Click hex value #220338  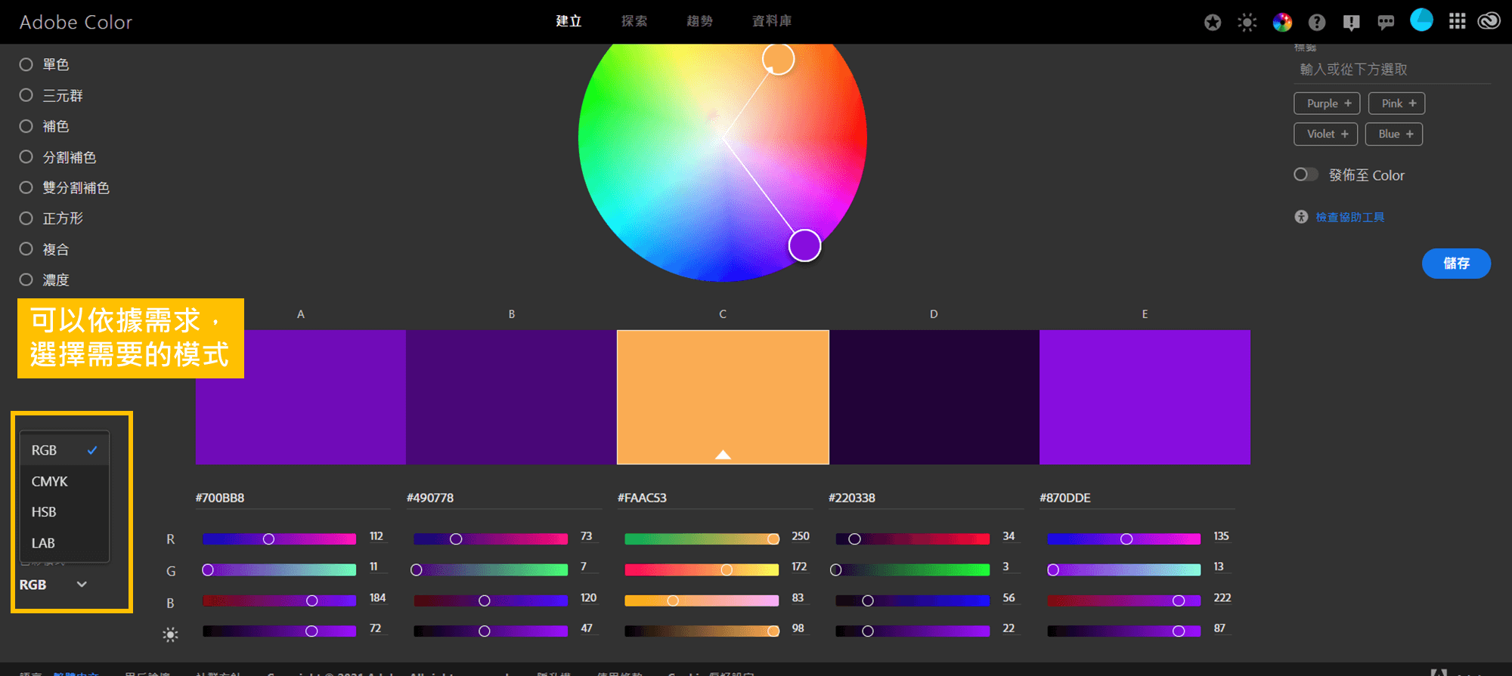[852, 499]
